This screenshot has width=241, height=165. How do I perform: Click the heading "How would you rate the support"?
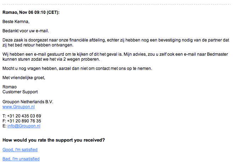point(54,140)
